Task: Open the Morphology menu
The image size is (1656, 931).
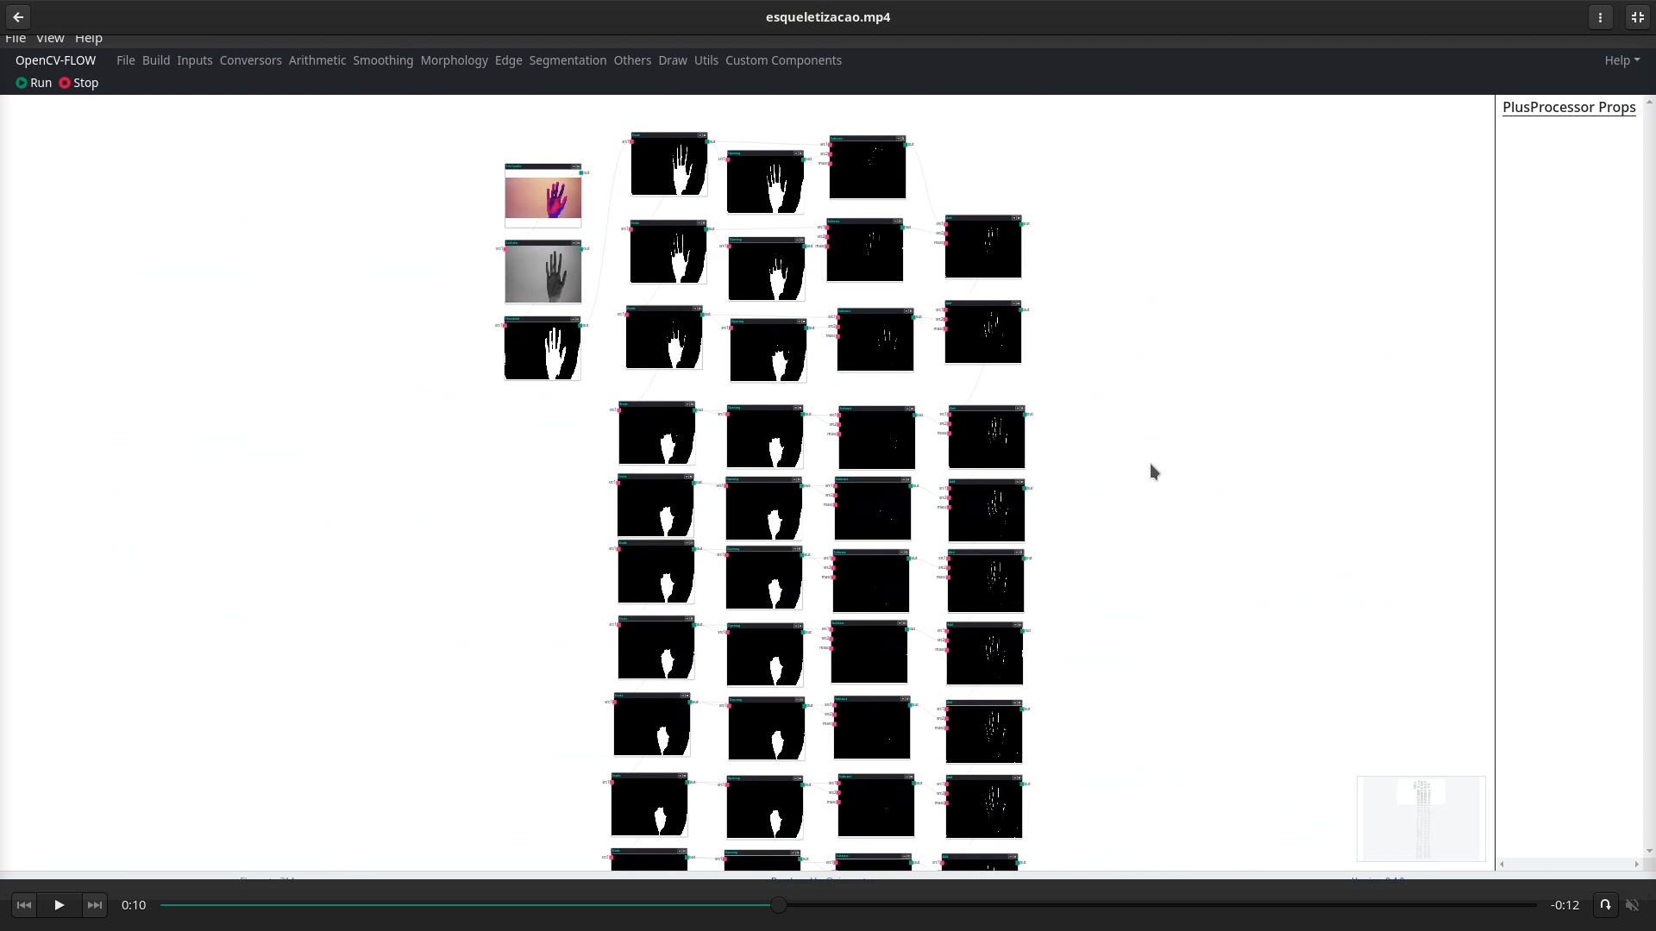Action: pos(455,60)
